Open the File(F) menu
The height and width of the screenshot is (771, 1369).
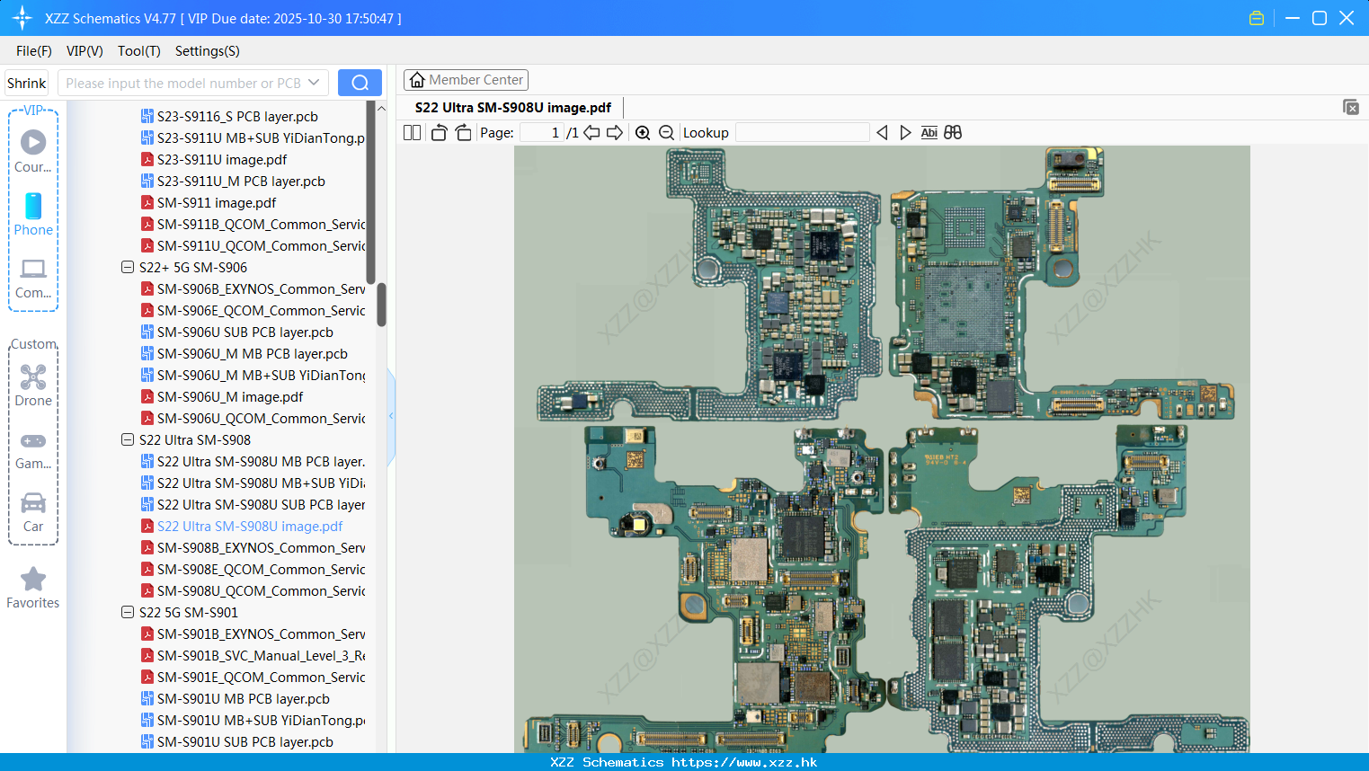tap(34, 51)
